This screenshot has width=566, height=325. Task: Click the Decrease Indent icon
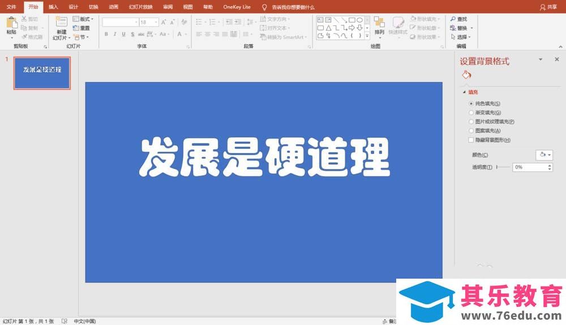(229, 23)
